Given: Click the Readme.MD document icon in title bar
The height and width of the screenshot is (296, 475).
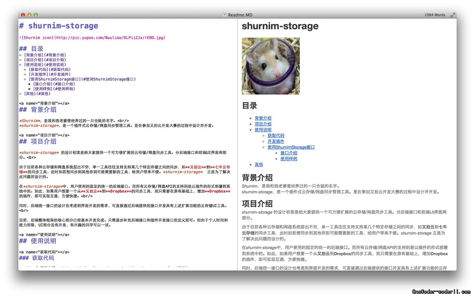Looking at the screenshot, I should click(x=224, y=15).
